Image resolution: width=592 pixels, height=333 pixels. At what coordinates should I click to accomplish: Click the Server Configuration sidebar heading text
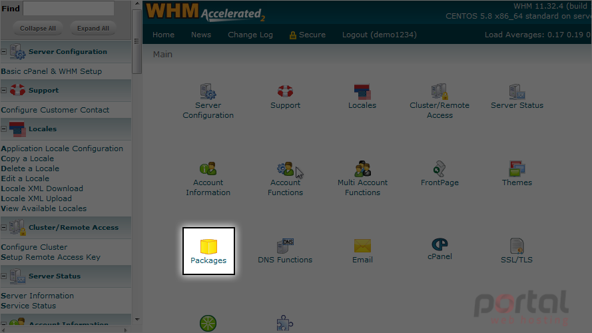point(67,52)
